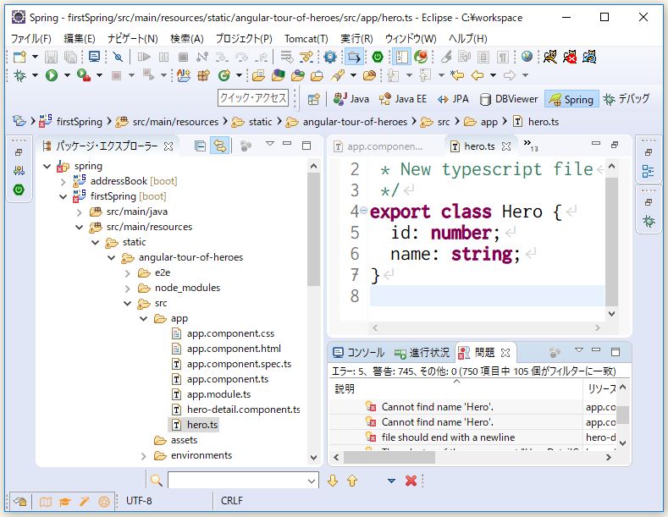Click the yellow down-arrow next match icon
Image resolution: width=668 pixels, height=517 pixels.
[333, 481]
